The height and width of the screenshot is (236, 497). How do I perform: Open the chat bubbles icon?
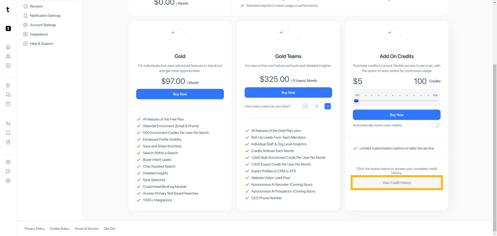coord(8,95)
